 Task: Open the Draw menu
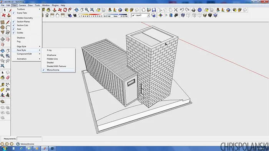(30, 5)
